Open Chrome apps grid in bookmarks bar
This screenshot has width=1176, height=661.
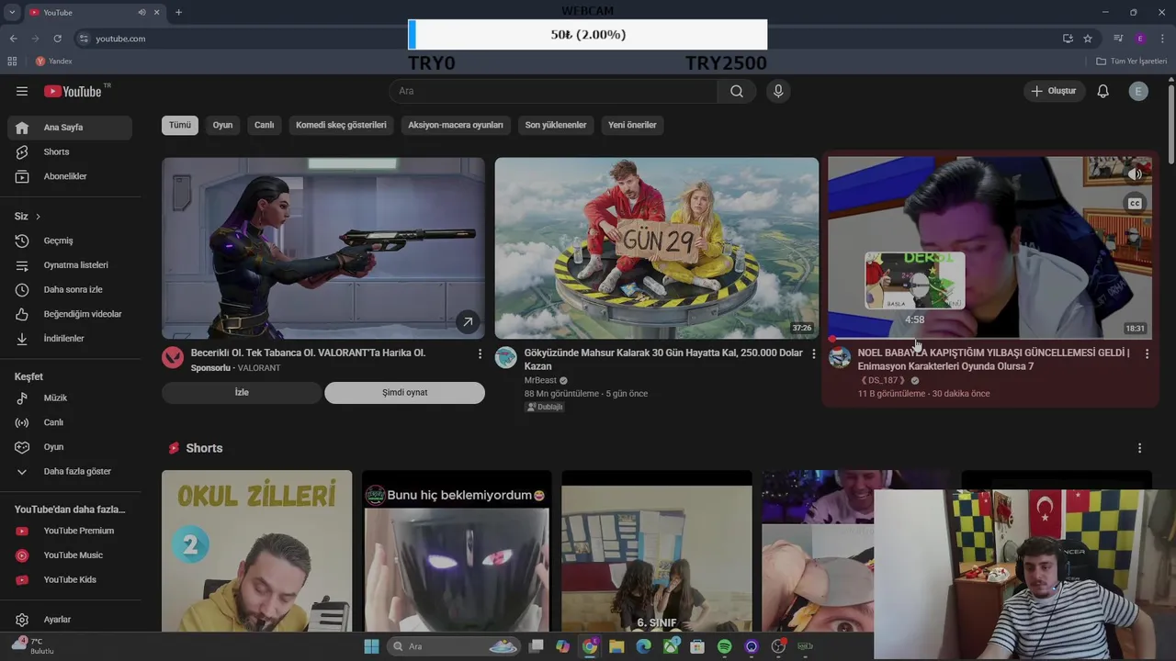tap(12, 62)
